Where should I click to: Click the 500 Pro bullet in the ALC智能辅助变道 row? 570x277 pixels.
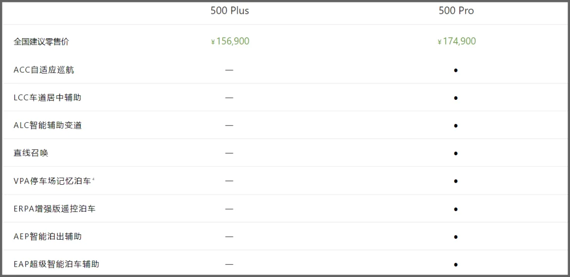click(x=456, y=126)
